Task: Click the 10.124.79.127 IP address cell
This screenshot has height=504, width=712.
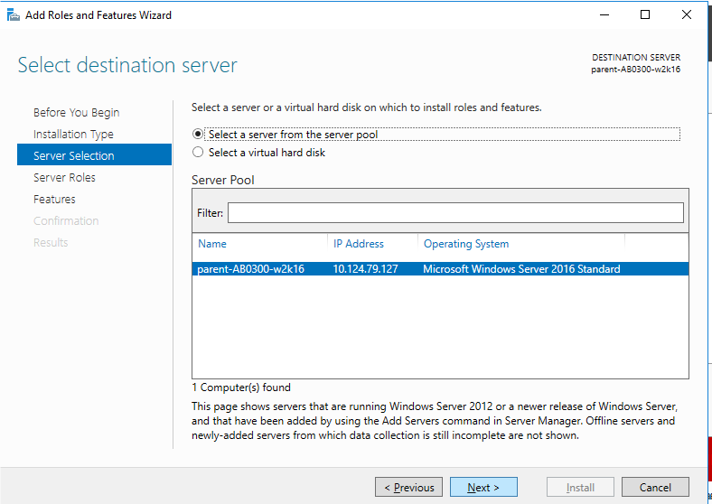Action: tap(365, 269)
